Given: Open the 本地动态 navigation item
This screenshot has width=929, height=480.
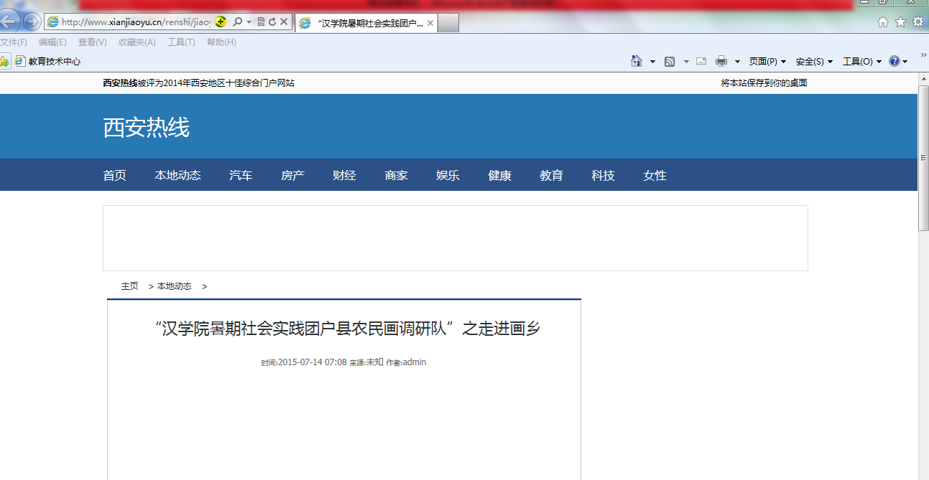Looking at the screenshot, I should point(178,175).
